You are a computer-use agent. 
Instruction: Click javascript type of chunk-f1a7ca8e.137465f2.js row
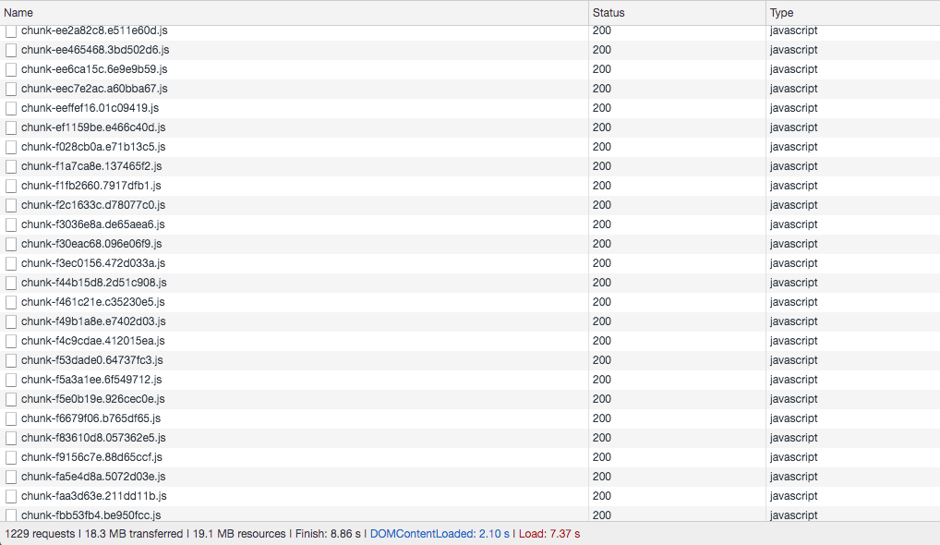coord(794,166)
